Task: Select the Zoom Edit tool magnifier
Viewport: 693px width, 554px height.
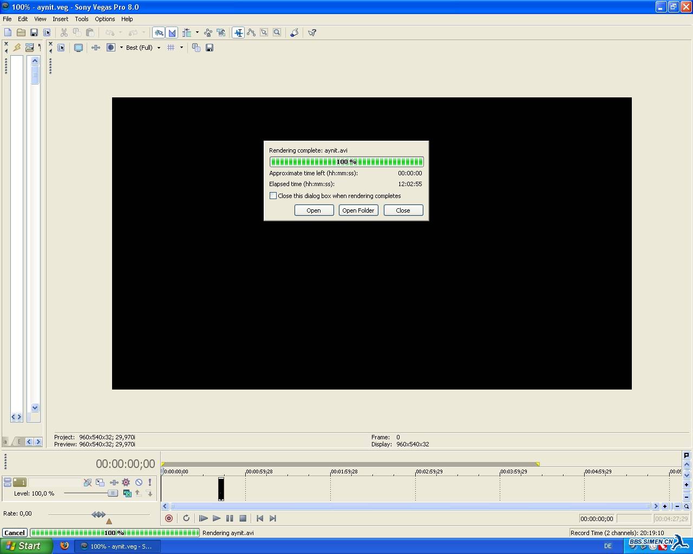Action: coord(277,32)
